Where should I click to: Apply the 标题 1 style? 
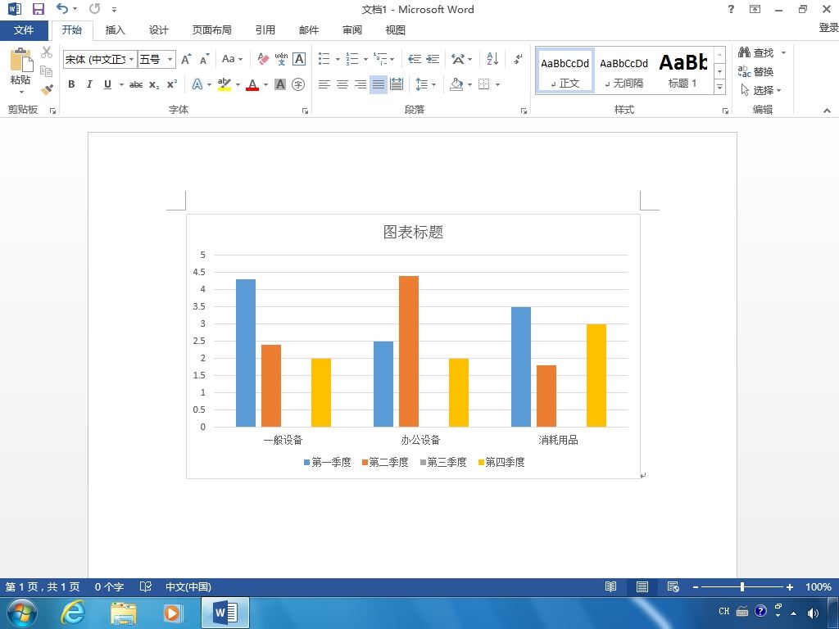point(683,70)
